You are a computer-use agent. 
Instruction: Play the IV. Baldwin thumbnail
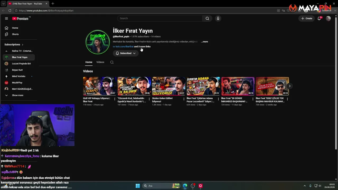(x=134, y=86)
